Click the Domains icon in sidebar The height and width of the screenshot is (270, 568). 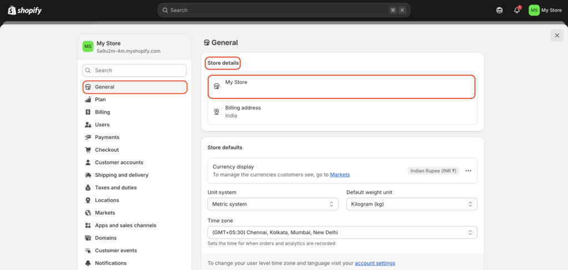pyautogui.click(x=88, y=238)
